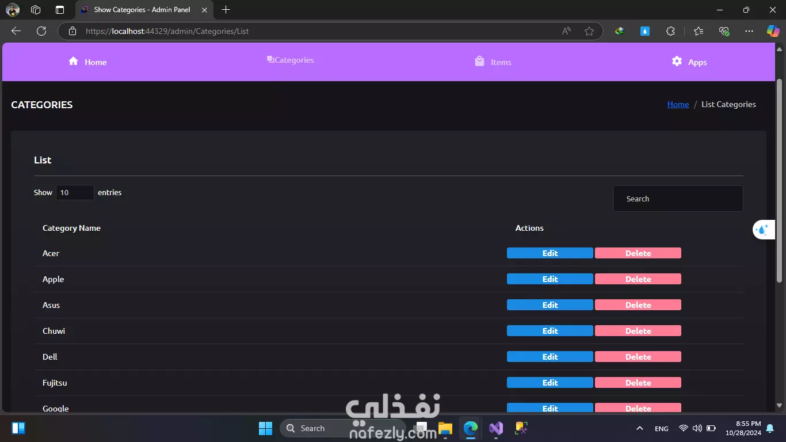This screenshot has width=786, height=442.
Task: Delete the Acer category
Action: pos(638,253)
